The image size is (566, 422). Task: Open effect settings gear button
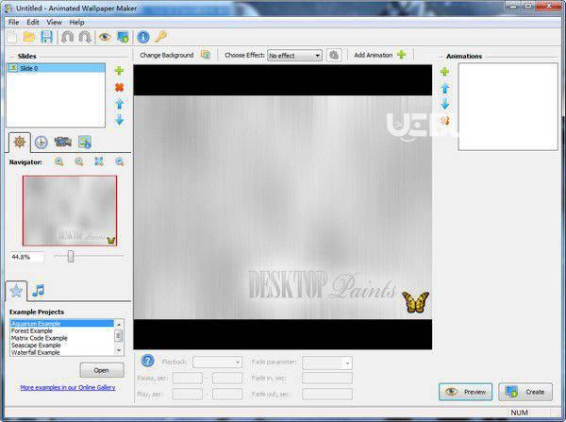click(334, 56)
